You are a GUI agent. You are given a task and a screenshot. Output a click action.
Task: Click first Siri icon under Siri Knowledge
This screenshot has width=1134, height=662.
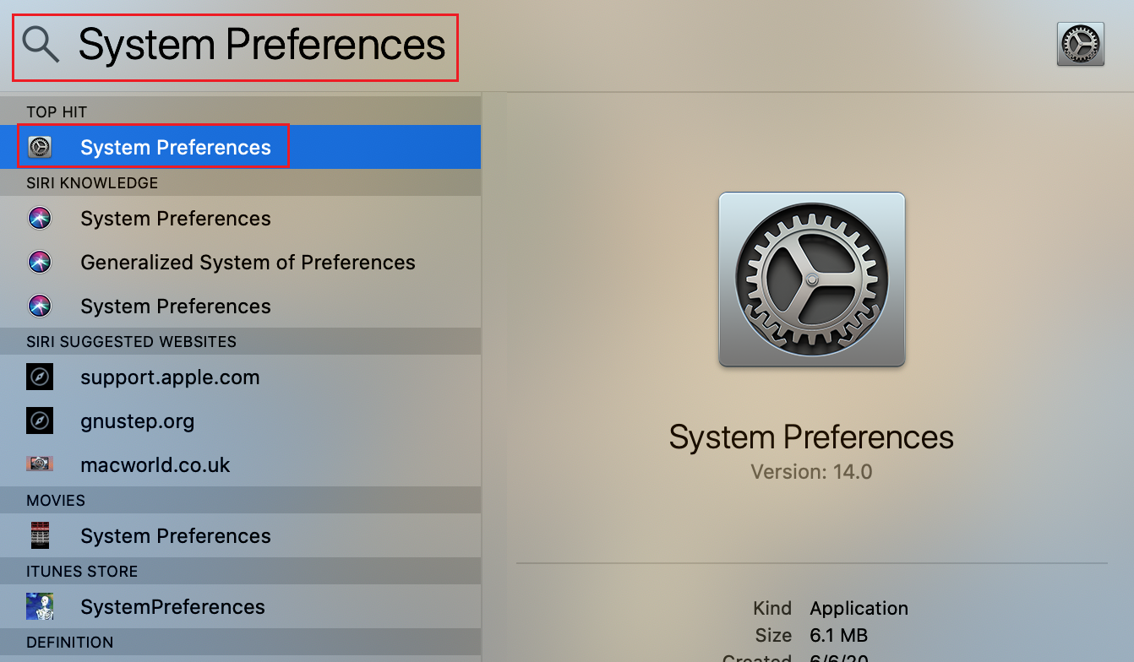tap(40, 218)
